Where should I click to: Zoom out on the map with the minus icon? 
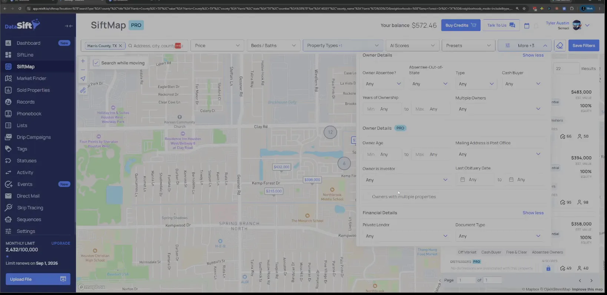[x=83, y=69]
